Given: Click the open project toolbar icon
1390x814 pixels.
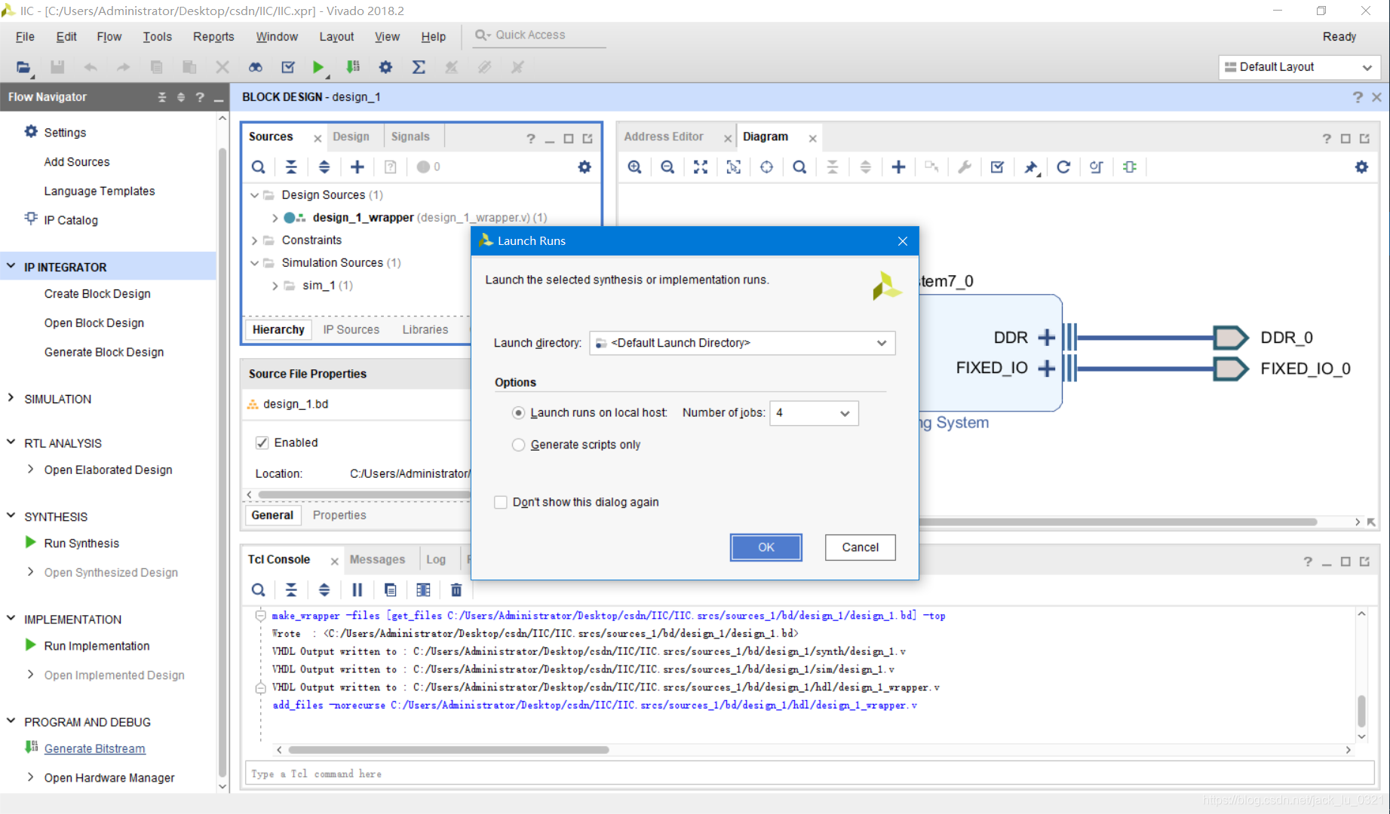Looking at the screenshot, I should (x=23, y=67).
